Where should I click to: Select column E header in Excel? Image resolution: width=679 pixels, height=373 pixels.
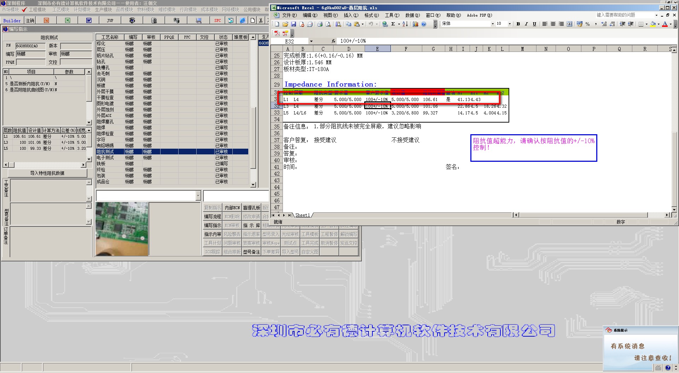pyautogui.click(x=377, y=49)
